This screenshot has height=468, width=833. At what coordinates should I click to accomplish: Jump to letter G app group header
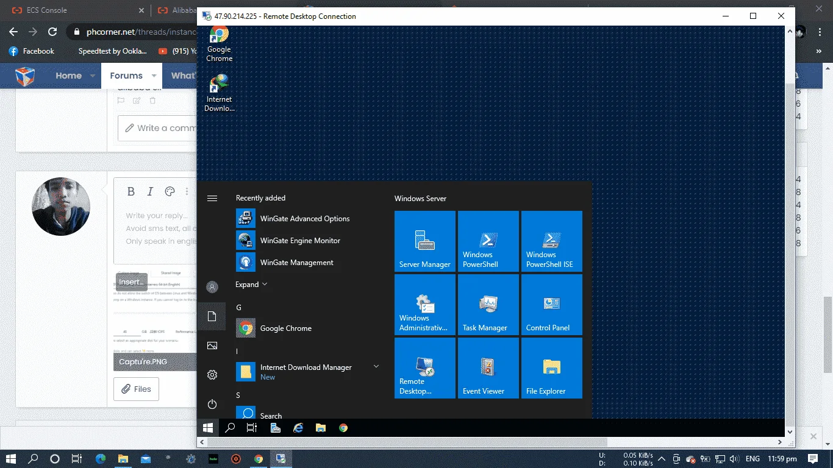coord(239,307)
